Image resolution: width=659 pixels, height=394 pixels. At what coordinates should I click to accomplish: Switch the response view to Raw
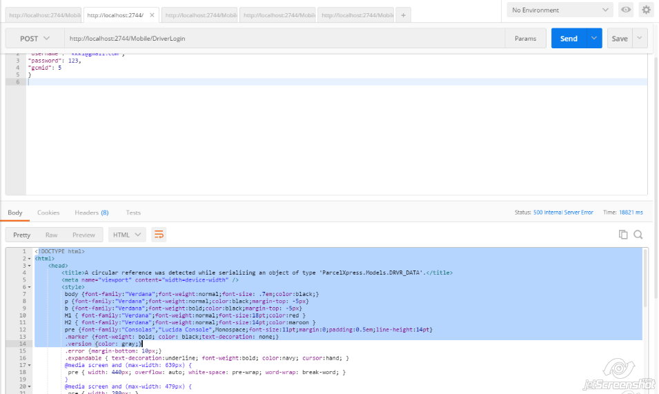[51, 235]
